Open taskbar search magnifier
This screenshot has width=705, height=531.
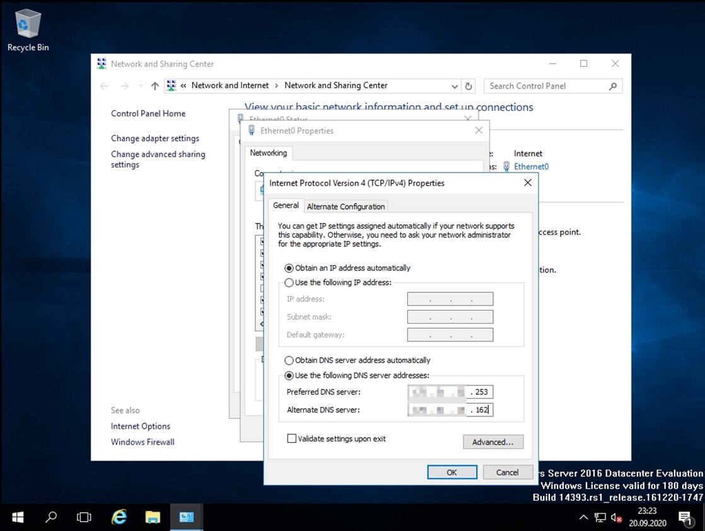coord(51,517)
